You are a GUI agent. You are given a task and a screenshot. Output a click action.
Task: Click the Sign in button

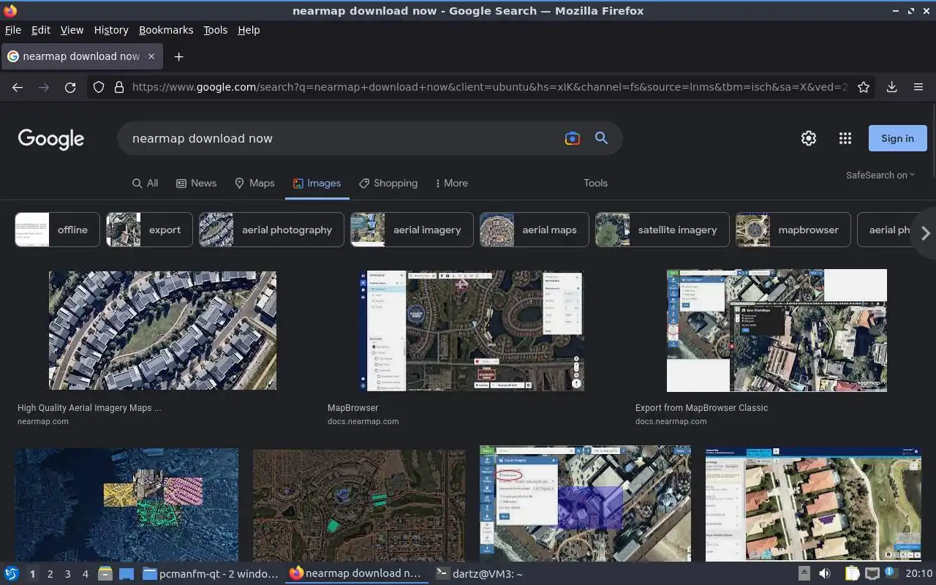point(897,138)
